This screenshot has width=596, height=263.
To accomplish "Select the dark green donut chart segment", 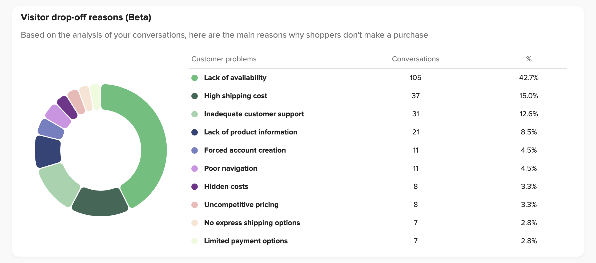I will coord(100,203).
